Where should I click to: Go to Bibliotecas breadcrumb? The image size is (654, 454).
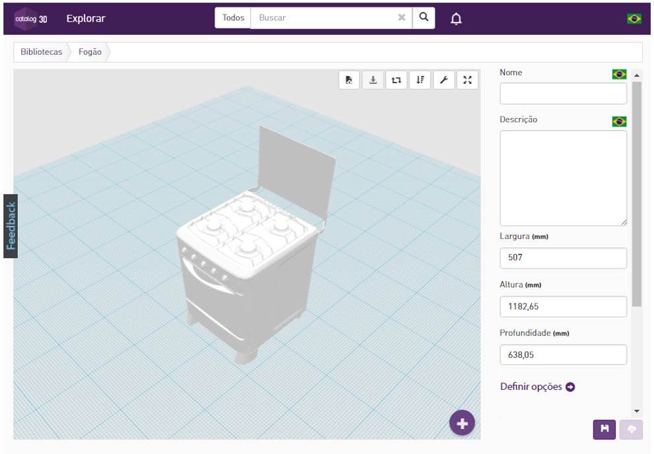point(42,51)
